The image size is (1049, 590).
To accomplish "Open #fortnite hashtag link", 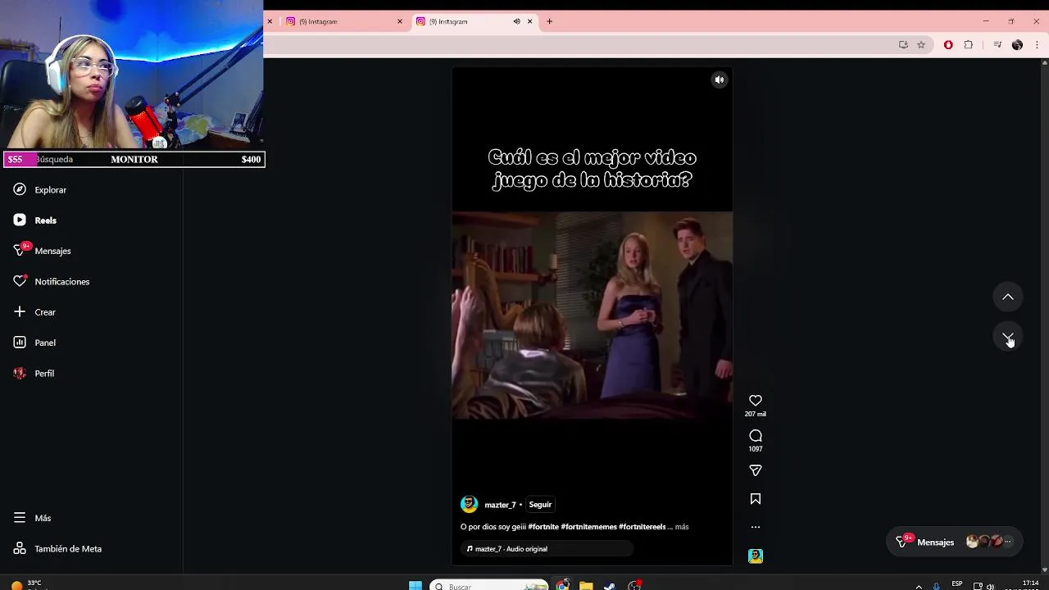I will 543,527.
